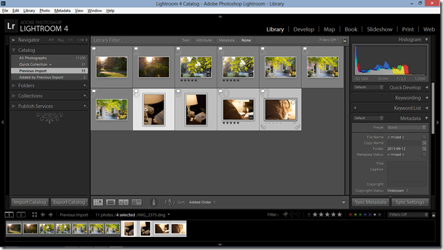This screenshot has width=443, height=250.
Task: Click File Name field action icon
Action: 424,137
